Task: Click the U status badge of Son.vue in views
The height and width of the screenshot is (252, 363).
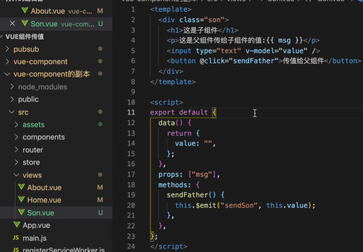Action: pyautogui.click(x=101, y=213)
